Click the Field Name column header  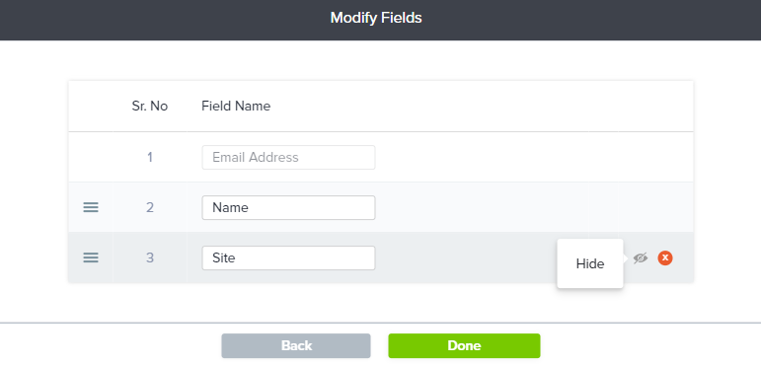tap(236, 107)
